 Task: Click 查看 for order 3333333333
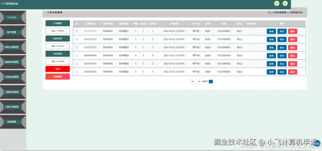[271, 48]
